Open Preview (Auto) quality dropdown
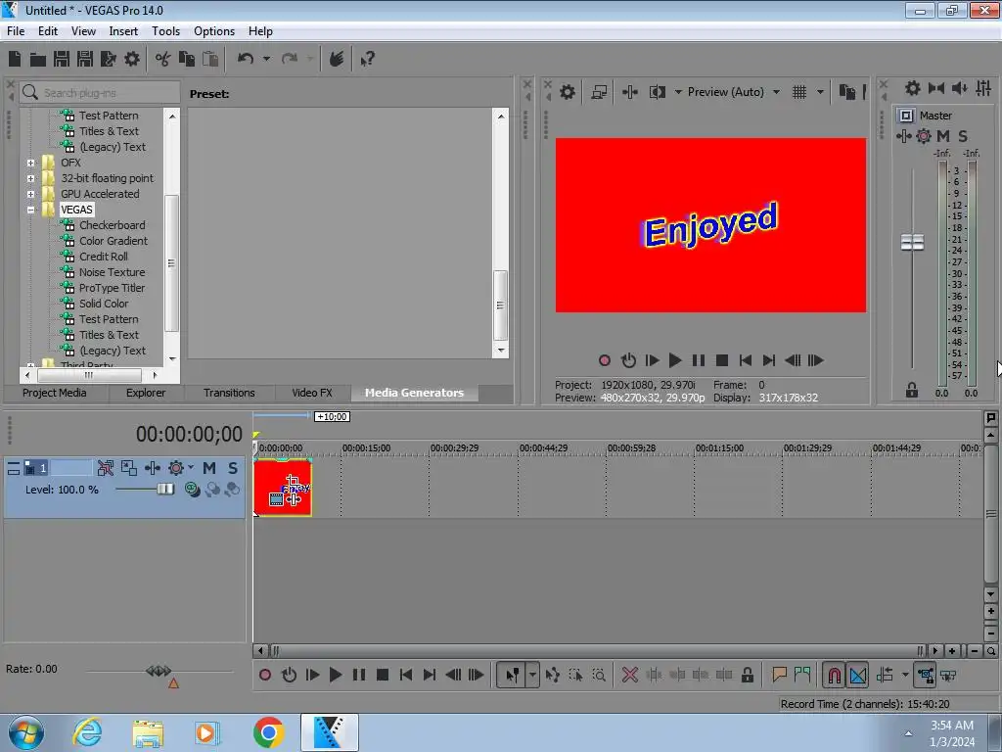This screenshot has height=752, width=1002. [x=734, y=92]
